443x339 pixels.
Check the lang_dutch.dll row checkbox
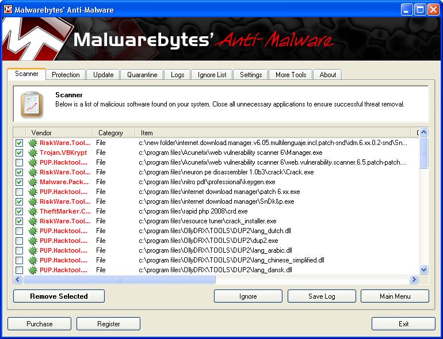tap(19, 231)
